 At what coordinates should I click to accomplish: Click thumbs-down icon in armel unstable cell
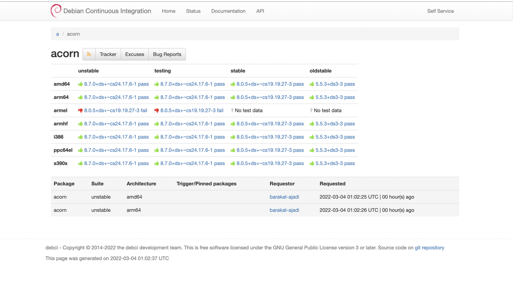(81, 111)
